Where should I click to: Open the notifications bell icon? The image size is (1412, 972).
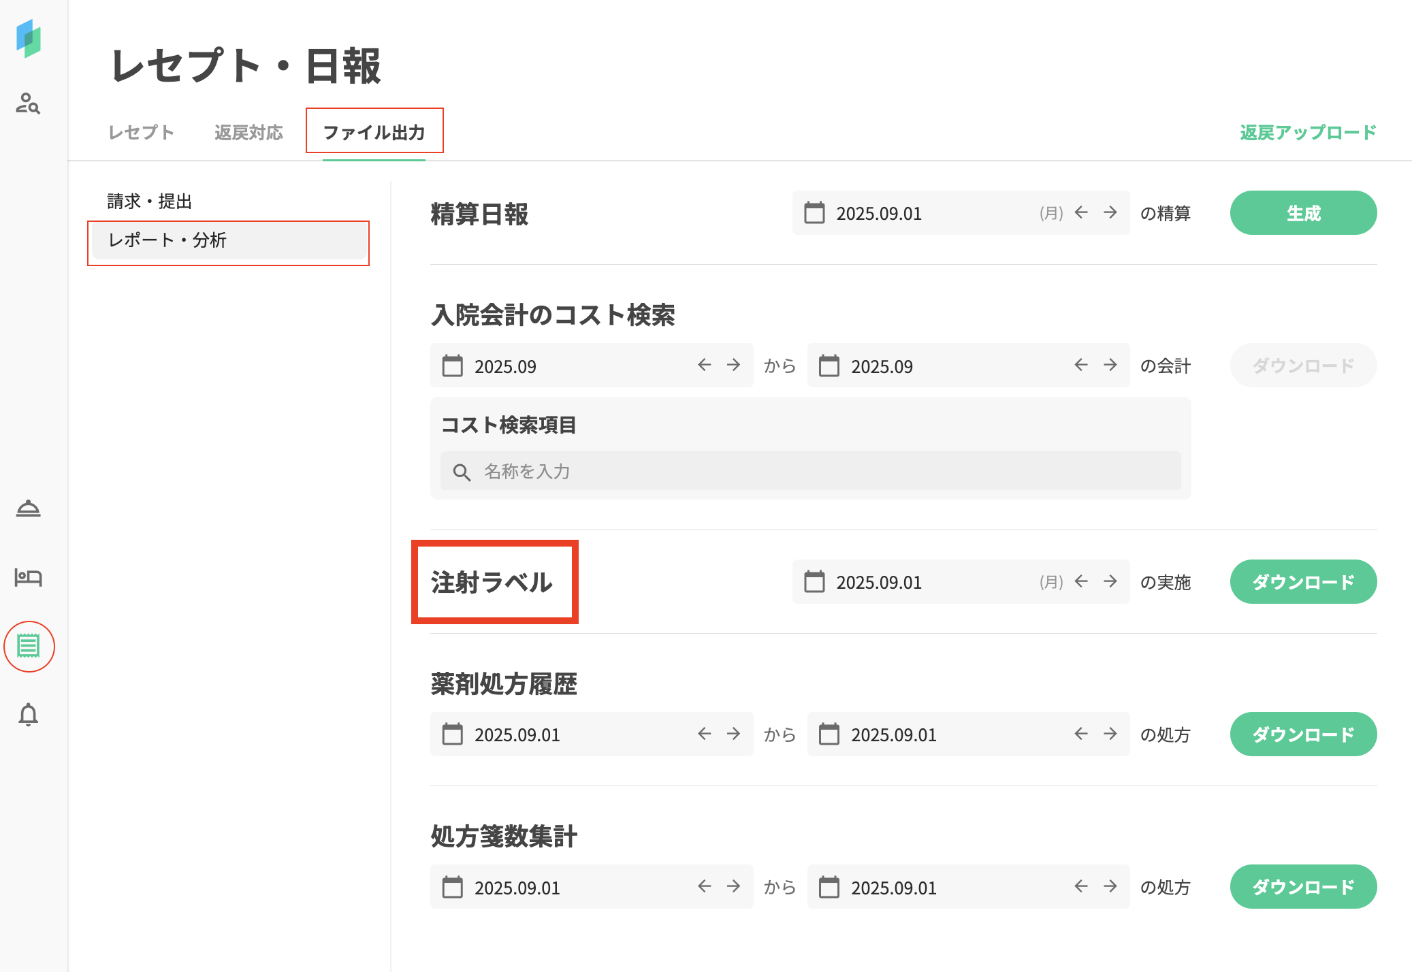coord(28,715)
